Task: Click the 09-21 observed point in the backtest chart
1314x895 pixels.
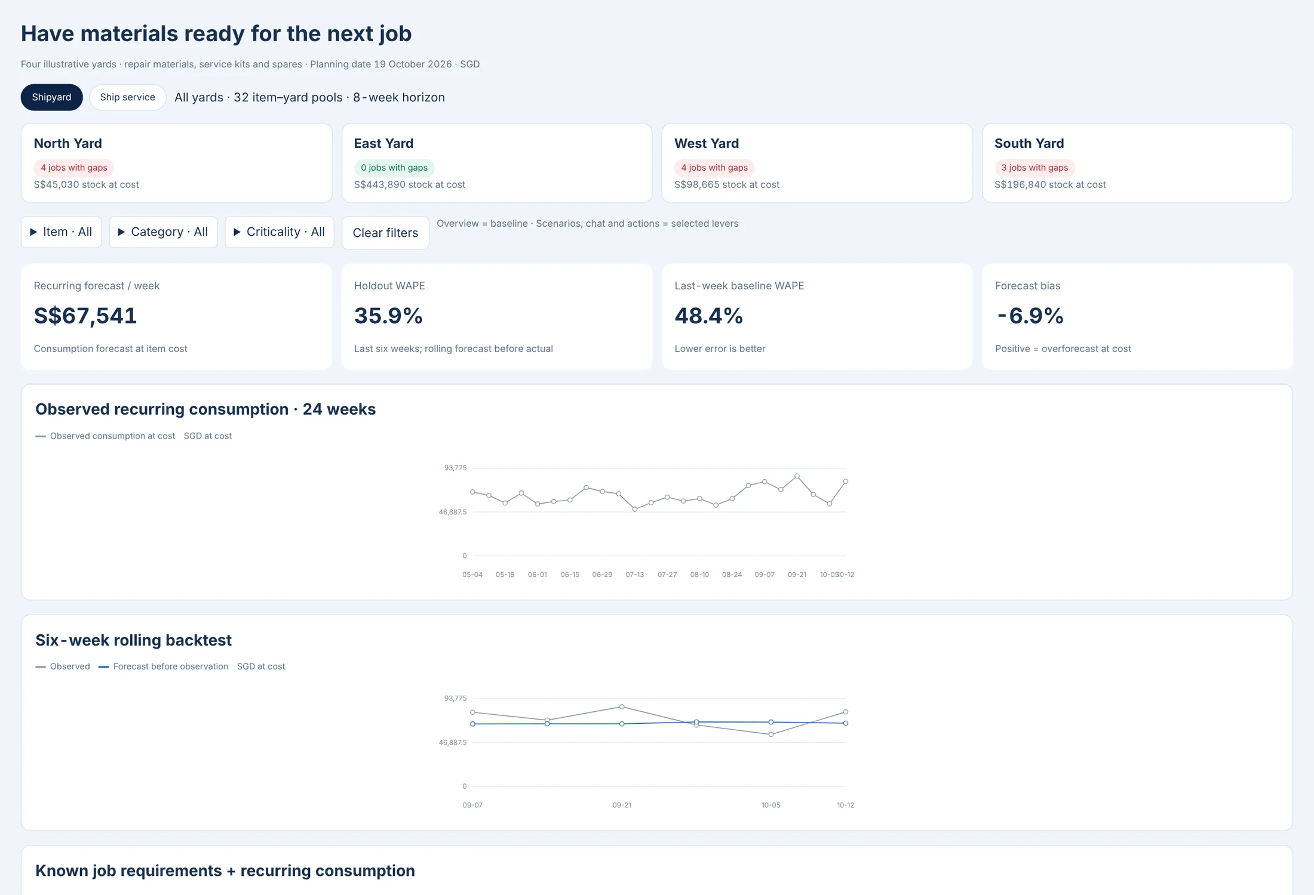Action: tap(622, 707)
